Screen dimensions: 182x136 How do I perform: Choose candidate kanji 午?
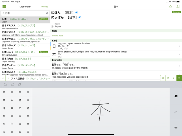(x=12, y=124)
